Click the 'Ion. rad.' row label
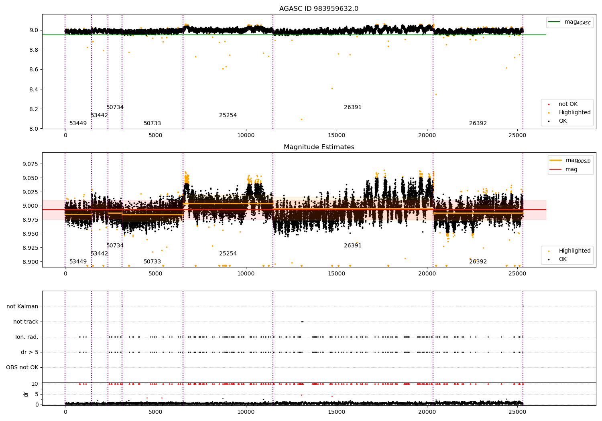This screenshot has height=421, width=602. pos(27,337)
